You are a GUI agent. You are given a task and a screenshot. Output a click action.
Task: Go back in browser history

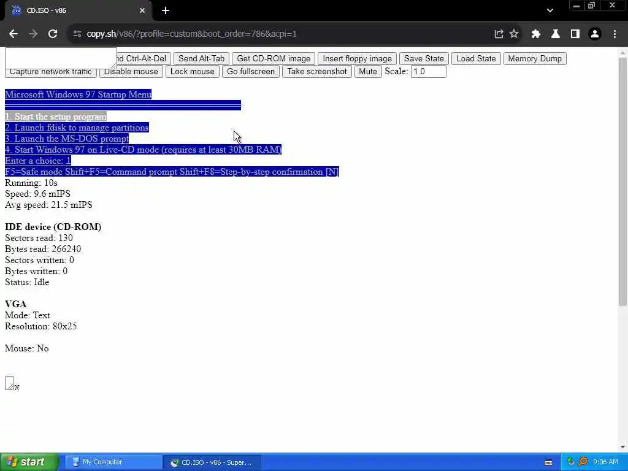pyautogui.click(x=13, y=34)
